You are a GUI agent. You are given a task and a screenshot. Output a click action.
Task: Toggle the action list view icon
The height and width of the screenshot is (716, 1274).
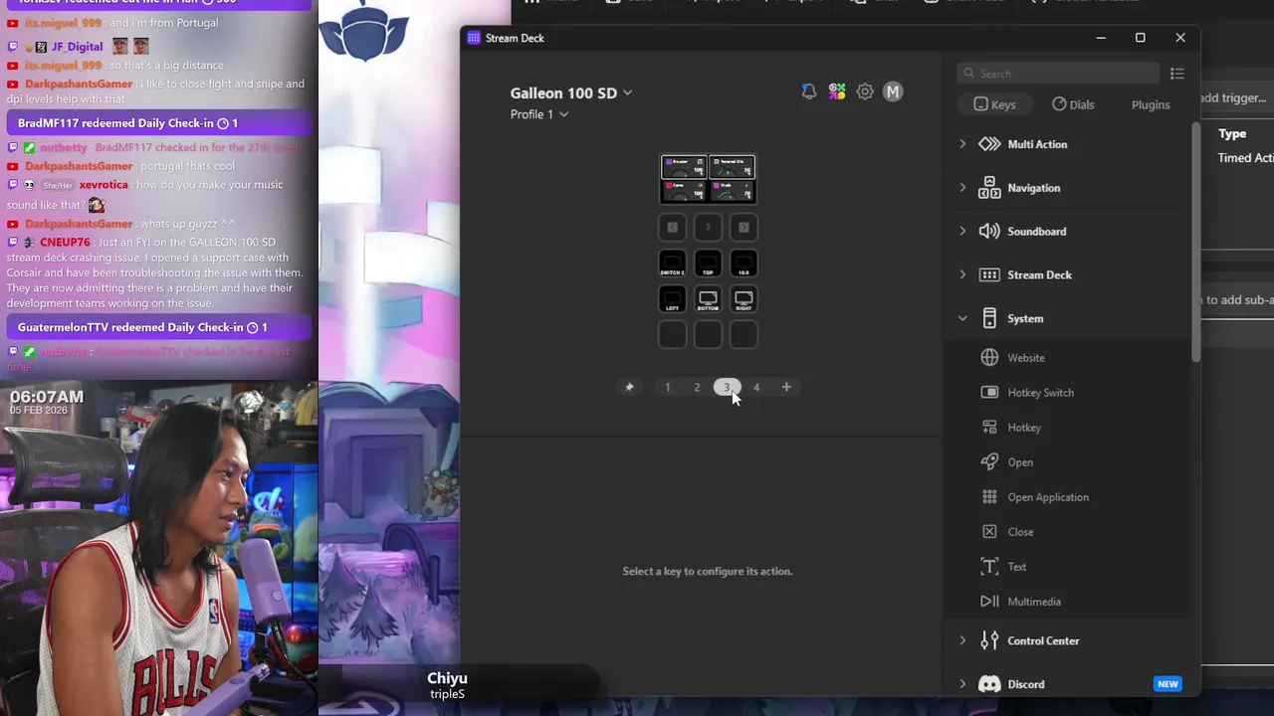tap(1177, 74)
